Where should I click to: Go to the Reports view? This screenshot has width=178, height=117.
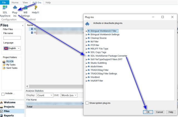click(x=12, y=115)
